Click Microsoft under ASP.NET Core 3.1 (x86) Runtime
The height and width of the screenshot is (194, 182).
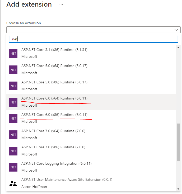(29, 56)
